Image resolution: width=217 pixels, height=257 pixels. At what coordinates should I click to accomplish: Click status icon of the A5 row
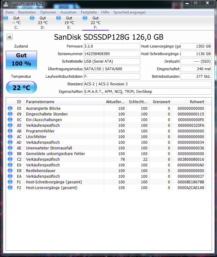tap(10, 125)
